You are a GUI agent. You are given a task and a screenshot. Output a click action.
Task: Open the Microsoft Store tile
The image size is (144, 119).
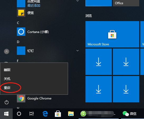click(x=112, y=34)
